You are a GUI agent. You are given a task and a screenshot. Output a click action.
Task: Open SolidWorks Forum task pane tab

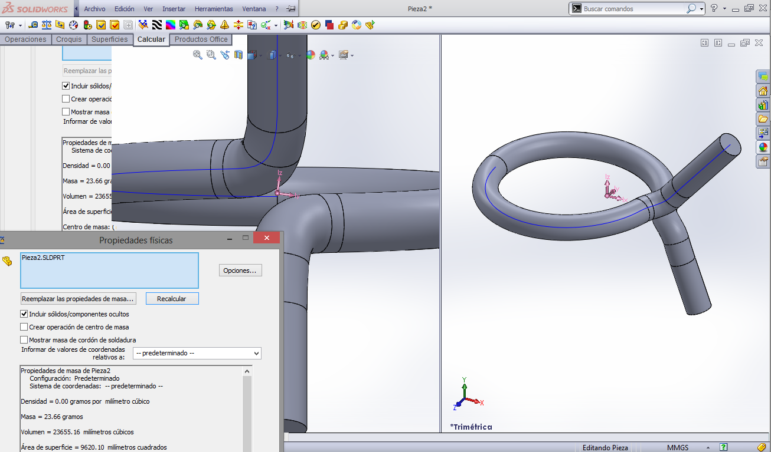point(763,77)
